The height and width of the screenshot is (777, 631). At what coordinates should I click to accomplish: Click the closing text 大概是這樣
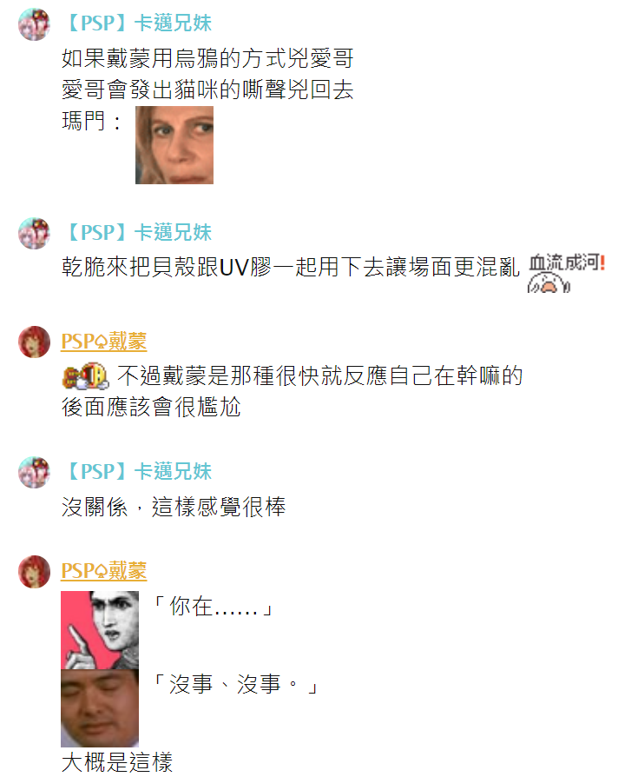117,762
